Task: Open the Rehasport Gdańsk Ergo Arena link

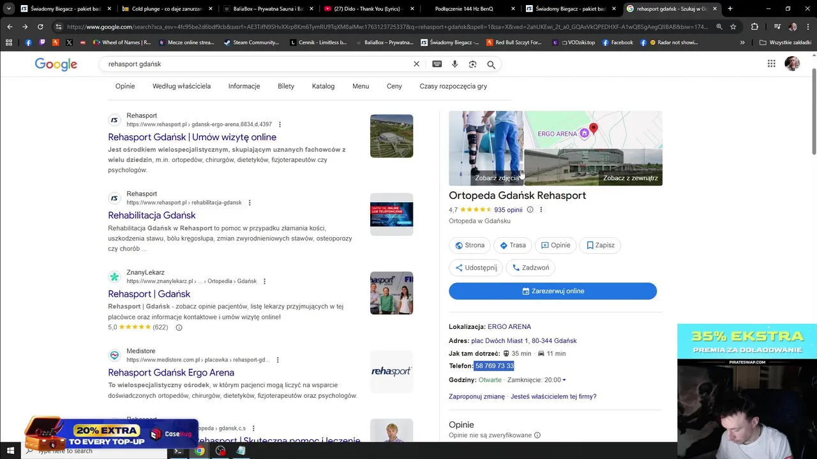Action: click(x=171, y=372)
